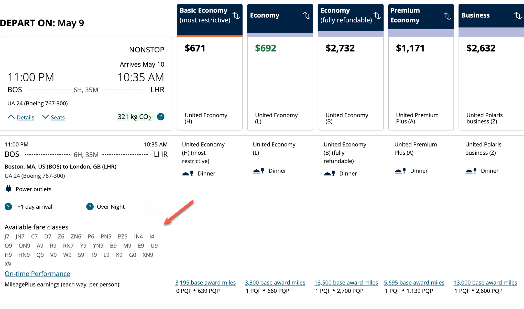Select the Business column header

(x=475, y=15)
